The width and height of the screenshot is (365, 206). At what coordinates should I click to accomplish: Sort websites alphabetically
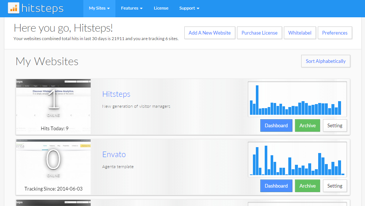tap(326, 61)
